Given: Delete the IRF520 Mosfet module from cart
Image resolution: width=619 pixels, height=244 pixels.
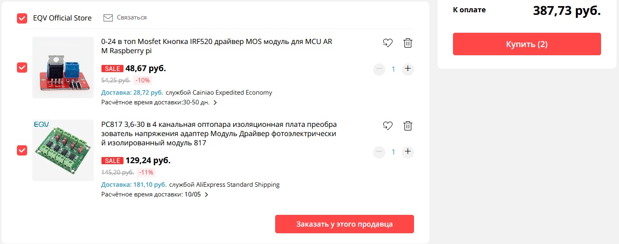Looking at the screenshot, I should click(x=407, y=43).
